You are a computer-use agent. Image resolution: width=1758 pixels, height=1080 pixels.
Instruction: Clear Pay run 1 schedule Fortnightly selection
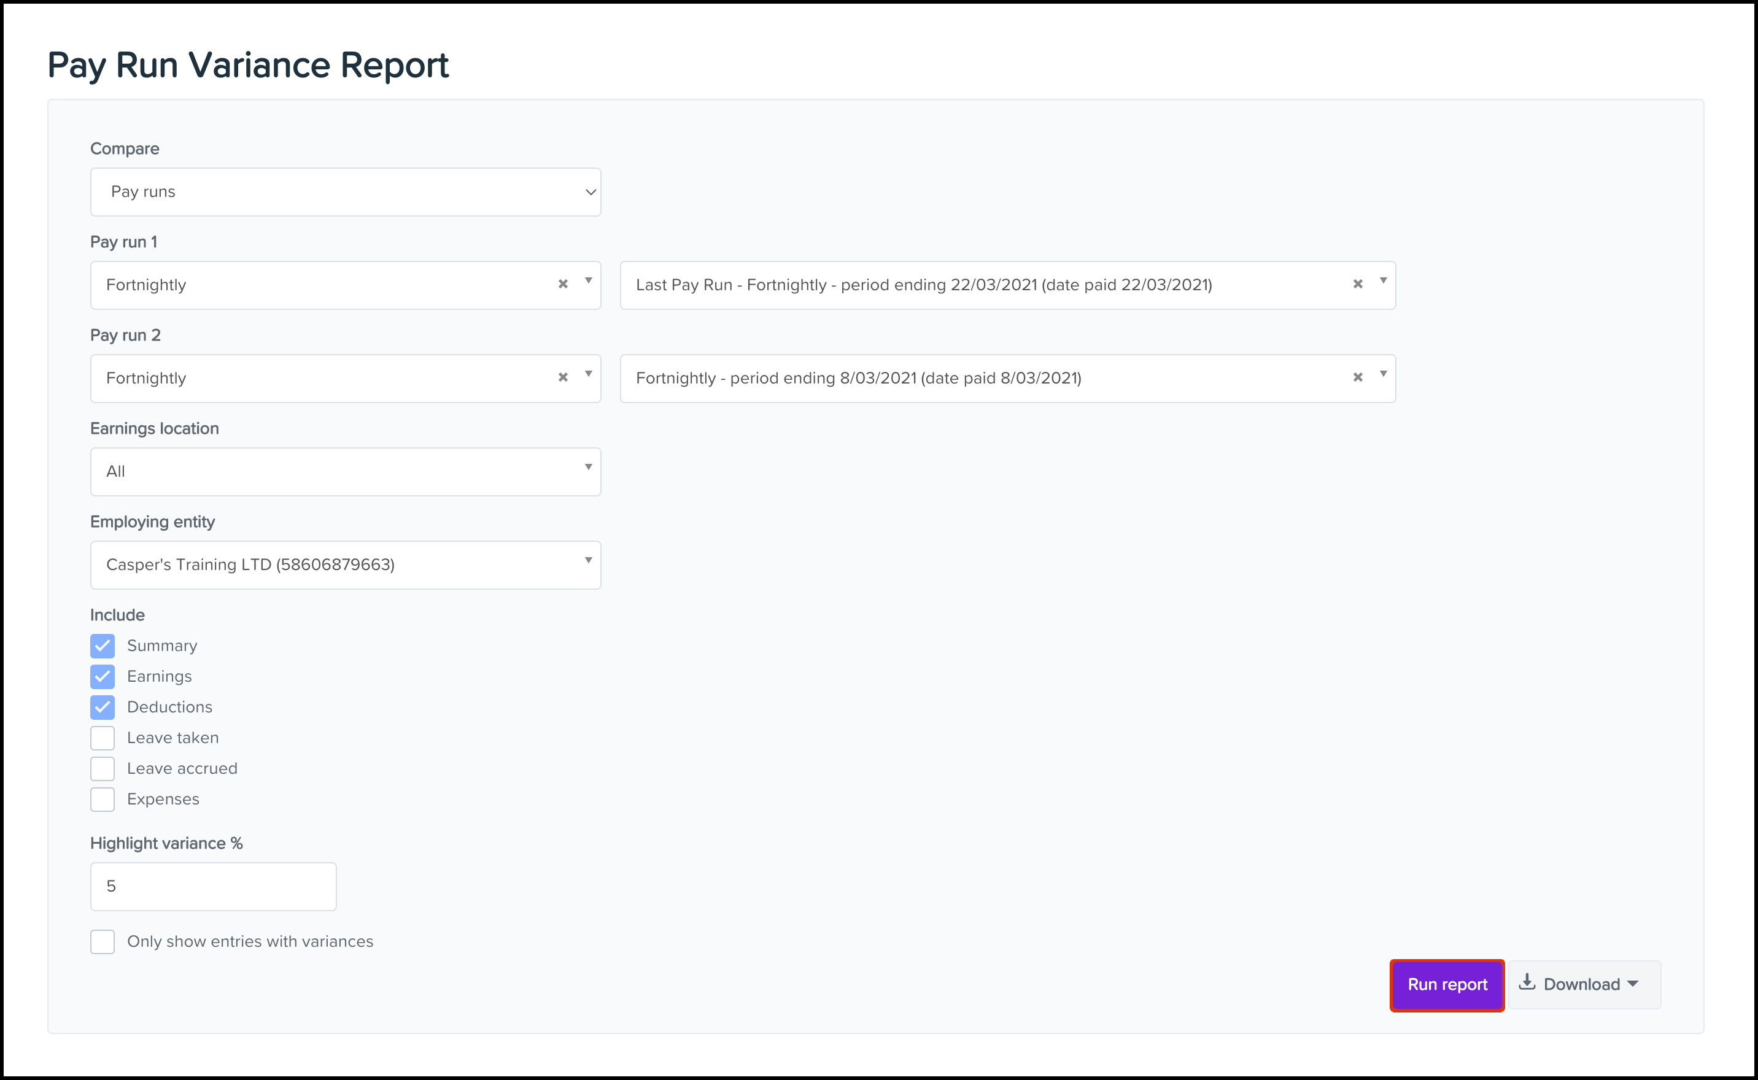pos(563,284)
